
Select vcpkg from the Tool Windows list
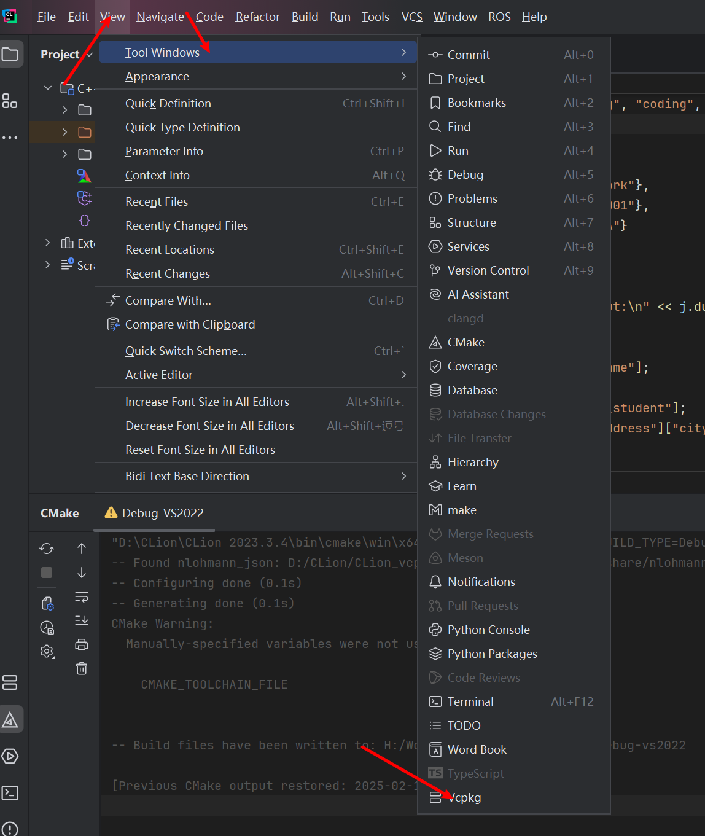[x=464, y=797]
